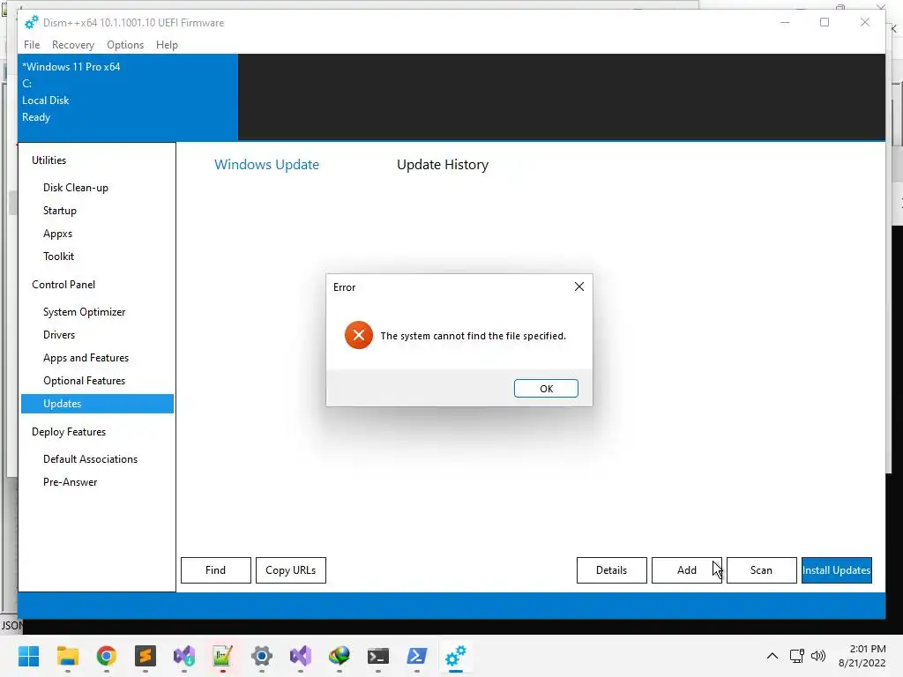Screen dimensions: 903x677
Task: Select System Optimizer in sidebar
Action: coord(84,312)
